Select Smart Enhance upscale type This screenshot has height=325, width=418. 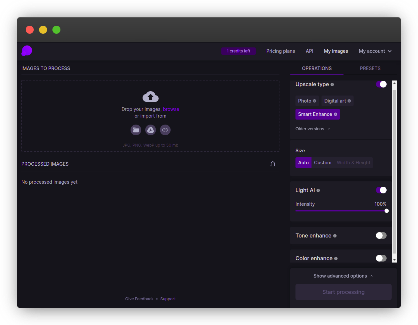318,114
